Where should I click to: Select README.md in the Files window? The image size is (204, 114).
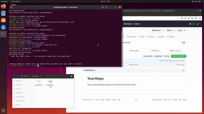(x=50, y=84)
